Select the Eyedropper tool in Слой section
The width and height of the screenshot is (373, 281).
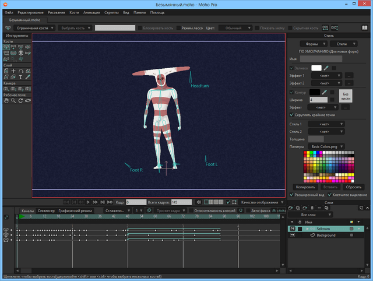[28, 77]
